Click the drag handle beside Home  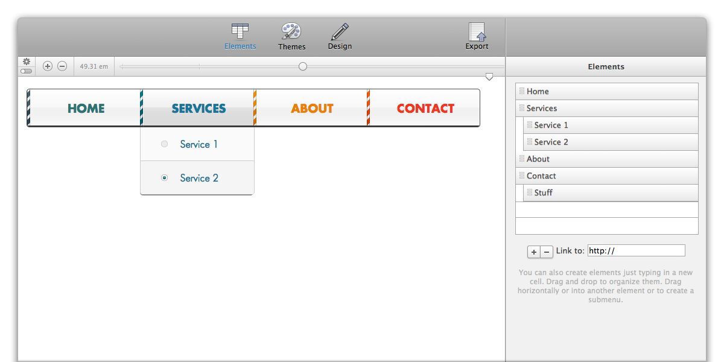coord(522,91)
